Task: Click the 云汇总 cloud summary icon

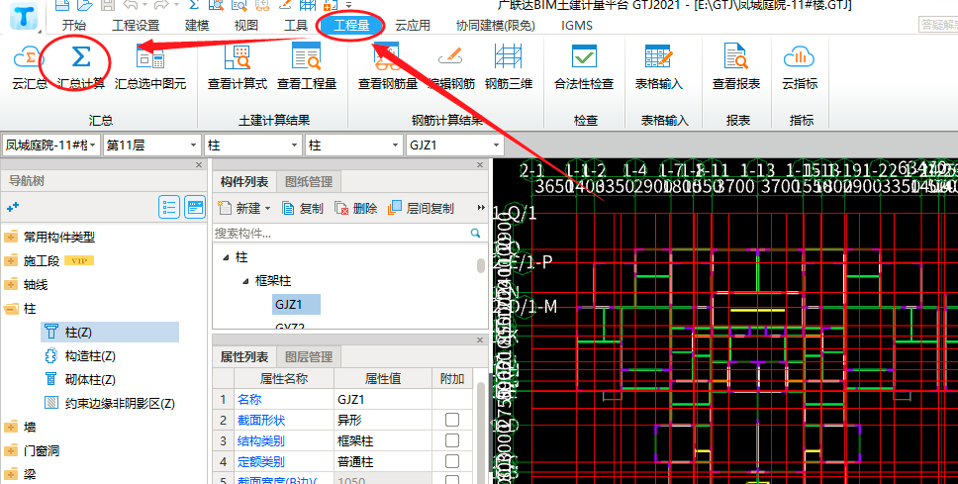Action: click(29, 58)
